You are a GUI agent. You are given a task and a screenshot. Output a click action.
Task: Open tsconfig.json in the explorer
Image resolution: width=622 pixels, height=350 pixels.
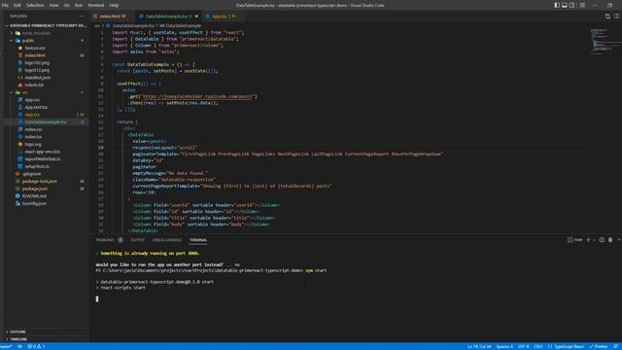point(34,203)
